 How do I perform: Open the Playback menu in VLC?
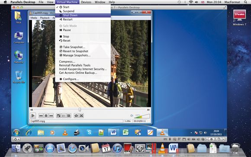point(45,18)
